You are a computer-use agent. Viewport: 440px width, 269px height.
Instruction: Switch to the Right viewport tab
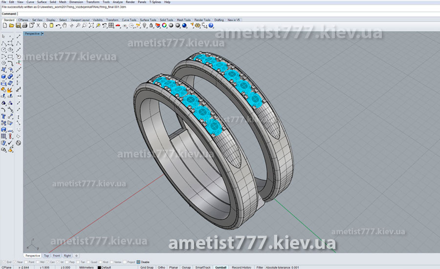pyautogui.click(x=67, y=256)
